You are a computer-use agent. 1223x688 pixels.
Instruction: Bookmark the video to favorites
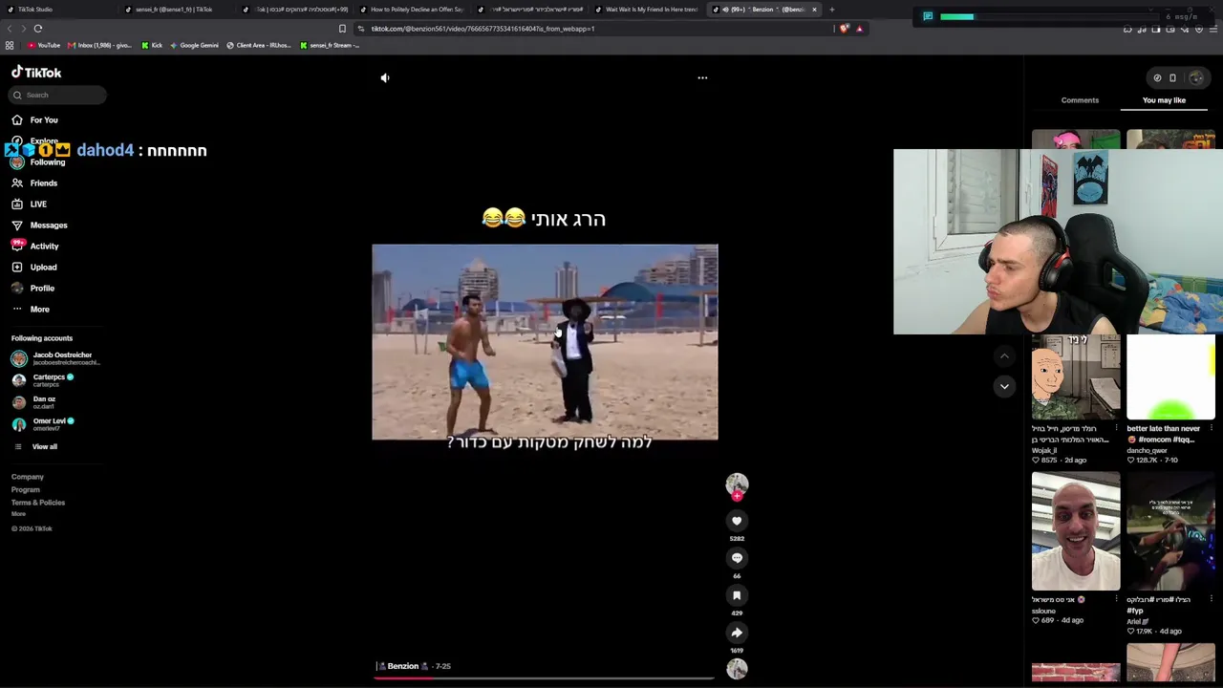tap(737, 595)
